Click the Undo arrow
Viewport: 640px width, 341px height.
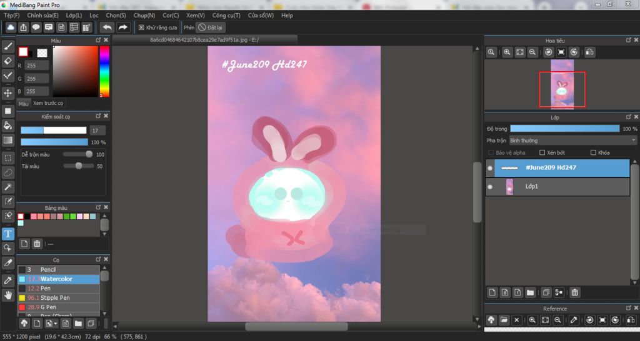coord(107,27)
